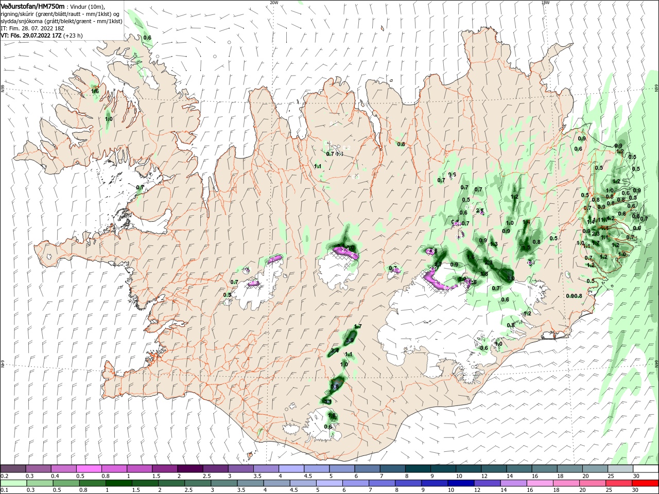Screen dimensions: 659x494
Task: Select the dark purple upper legend swatch at 2
Action: pos(189,469)
